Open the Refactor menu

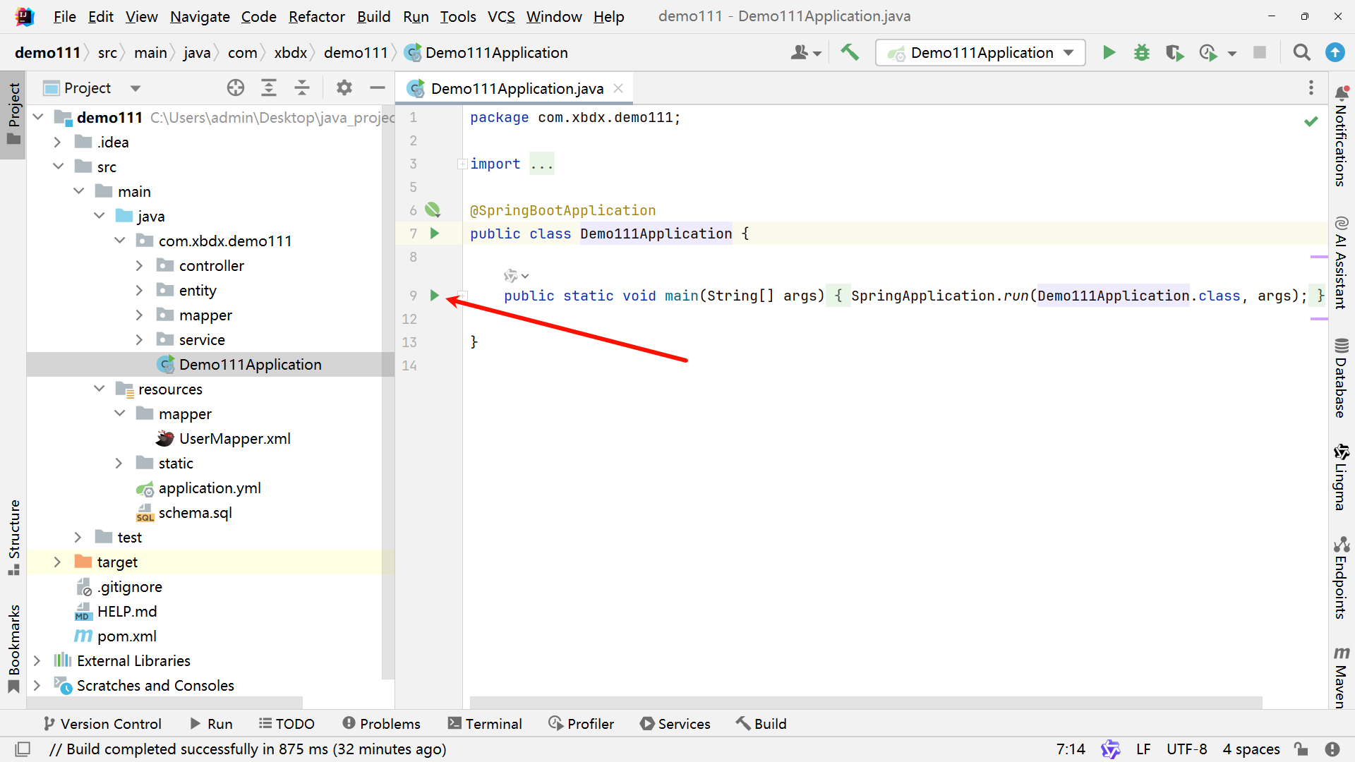click(316, 16)
